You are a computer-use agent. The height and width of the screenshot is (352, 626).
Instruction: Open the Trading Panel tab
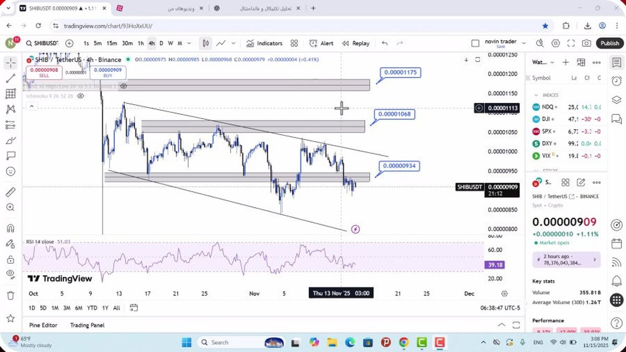(87, 325)
